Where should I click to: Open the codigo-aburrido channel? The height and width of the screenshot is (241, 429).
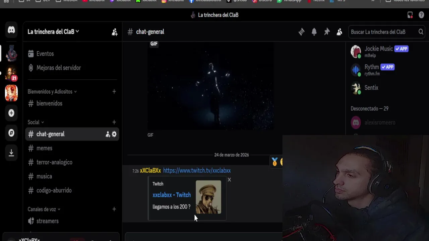(72, 190)
